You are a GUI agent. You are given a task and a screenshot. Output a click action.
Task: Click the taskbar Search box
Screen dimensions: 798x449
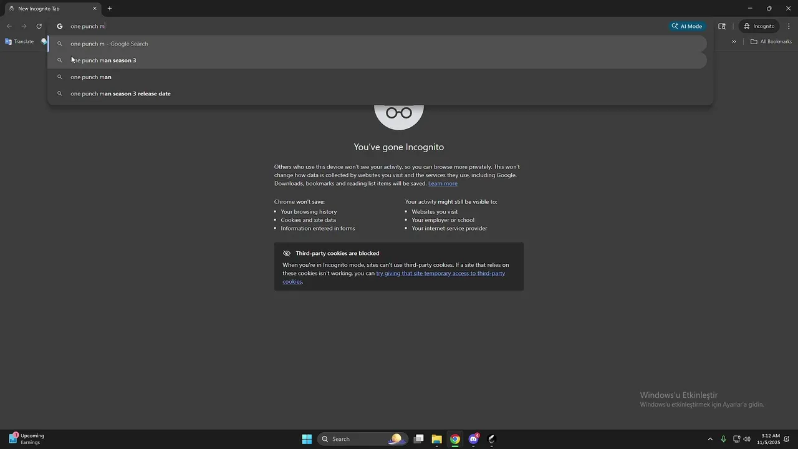click(x=363, y=439)
